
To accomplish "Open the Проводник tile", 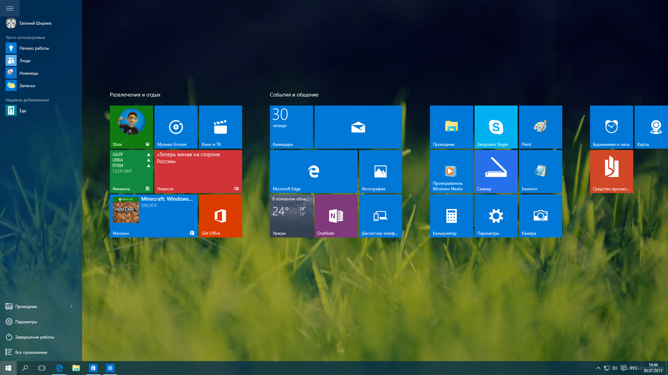I will point(452,127).
